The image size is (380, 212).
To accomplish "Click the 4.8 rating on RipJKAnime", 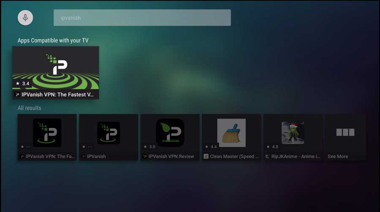I will [272, 147].
